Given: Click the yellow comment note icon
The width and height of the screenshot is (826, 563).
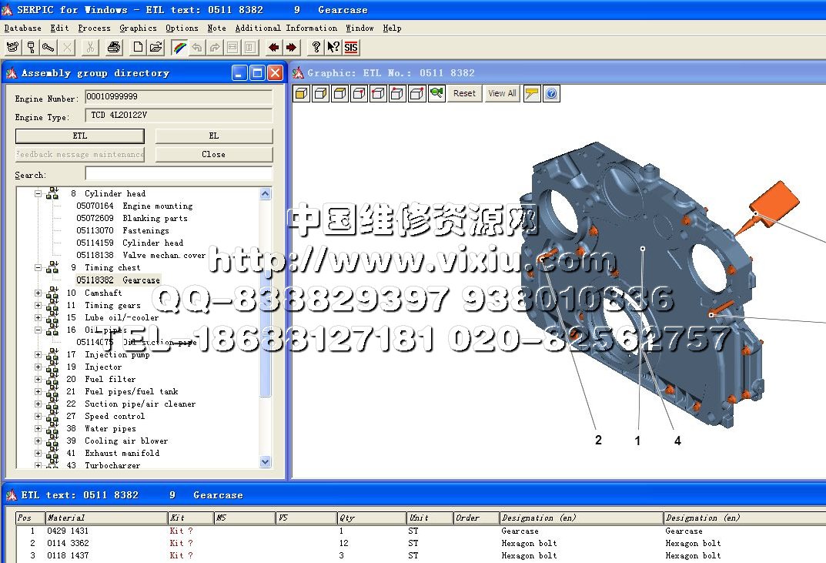Looking at the screenshot, I should click(x=532, y=94).
